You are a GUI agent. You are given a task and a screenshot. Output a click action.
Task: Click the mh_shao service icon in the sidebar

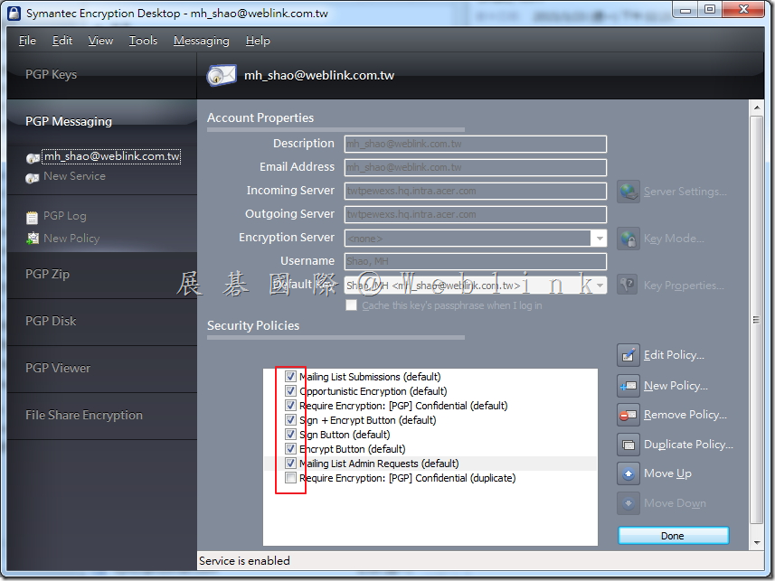tap(33, 158)
